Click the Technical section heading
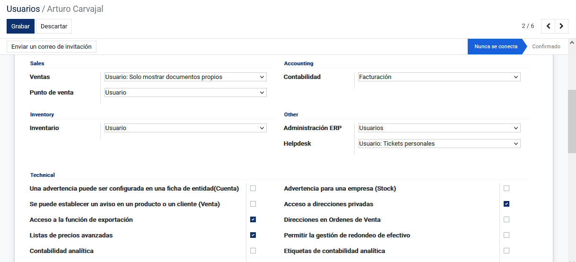The width and height of the screenshot is (576, 262). [43, 175]
